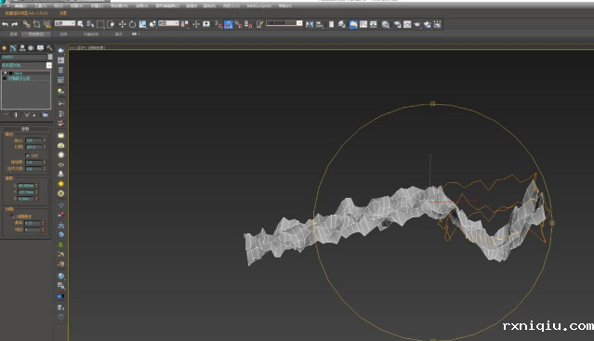This screenshot has height=341, width=594.
Task: Click the Select and Link chain icon
Action: point(26,24)
